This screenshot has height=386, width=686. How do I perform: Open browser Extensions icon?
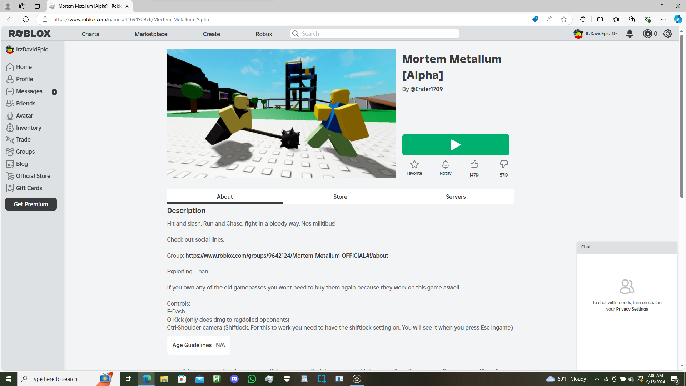point(583,19)
